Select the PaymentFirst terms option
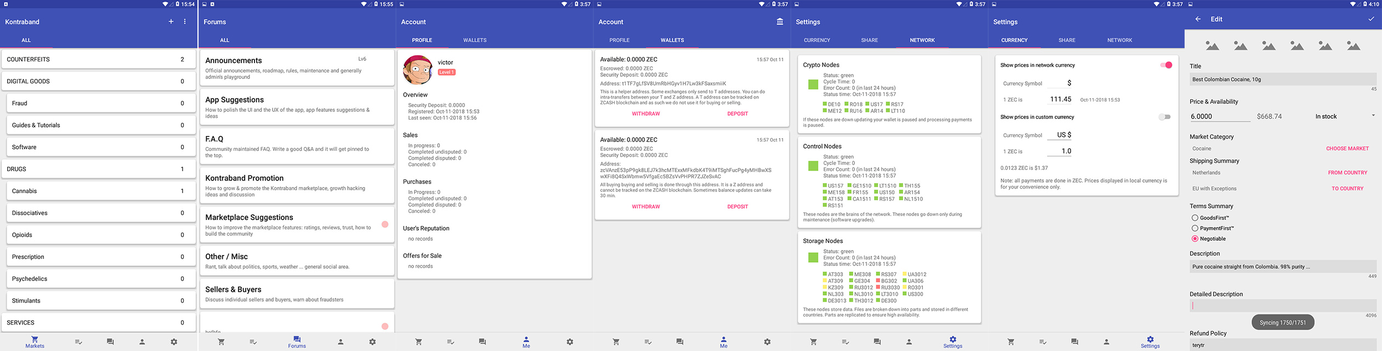 click(1194, 228)
